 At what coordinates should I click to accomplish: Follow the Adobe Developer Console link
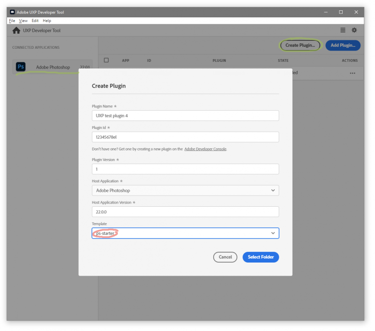(x=205, y=149)
